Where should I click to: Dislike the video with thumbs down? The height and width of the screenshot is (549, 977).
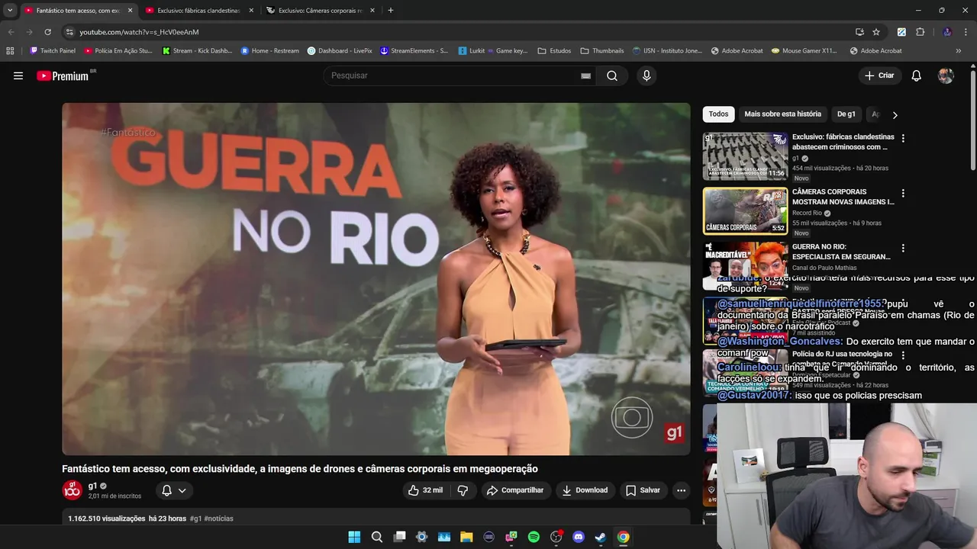coord(463,490)
